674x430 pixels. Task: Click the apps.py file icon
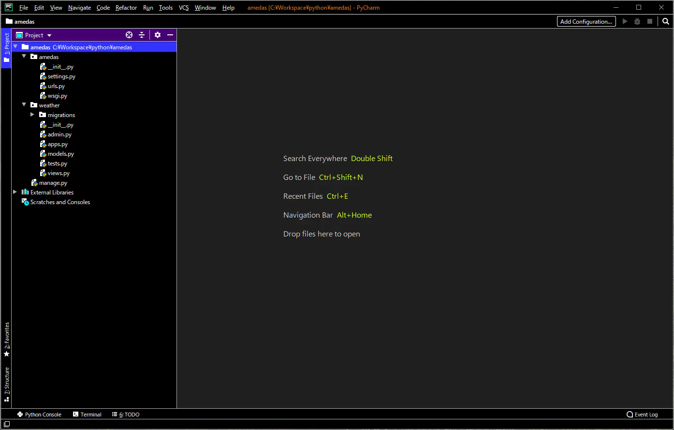point(43,144)
